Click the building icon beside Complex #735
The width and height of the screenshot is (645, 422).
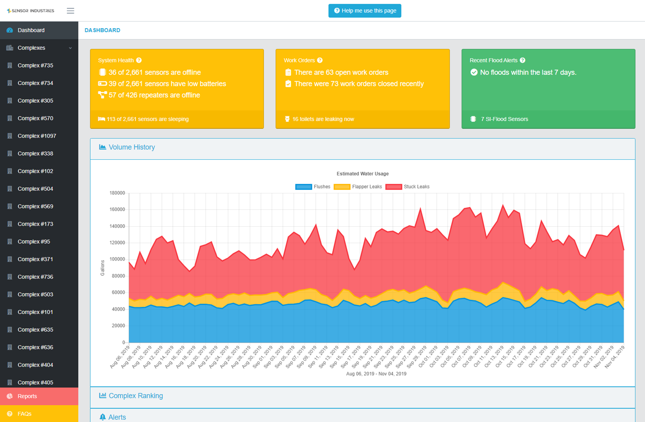tap(10, 65)
